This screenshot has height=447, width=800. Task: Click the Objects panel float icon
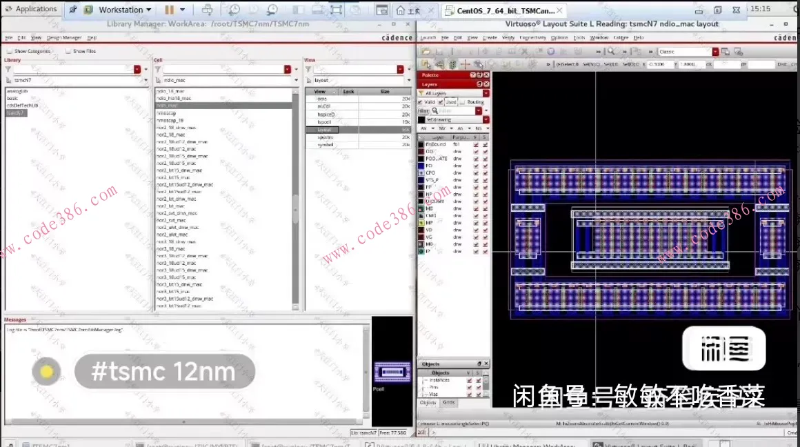point(479,364)
